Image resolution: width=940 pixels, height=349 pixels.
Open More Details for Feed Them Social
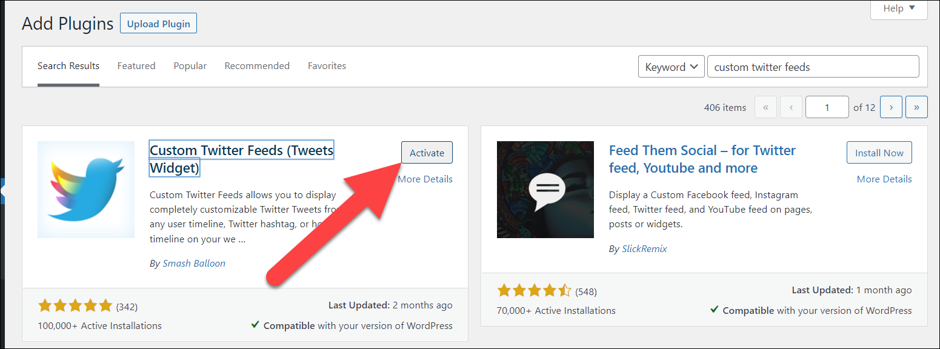point(884,179)
